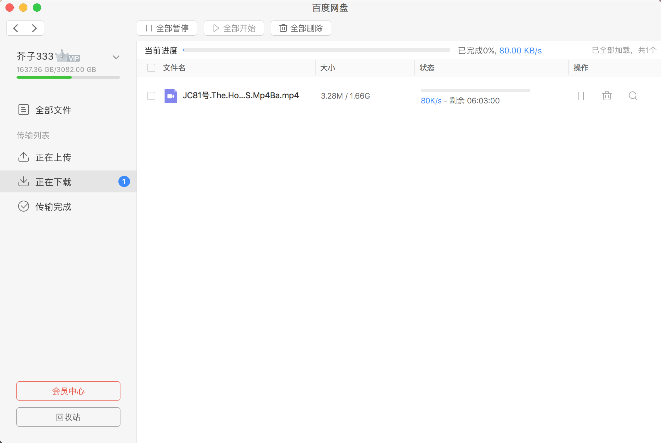Maximize the window with green button

pos(37,8)
